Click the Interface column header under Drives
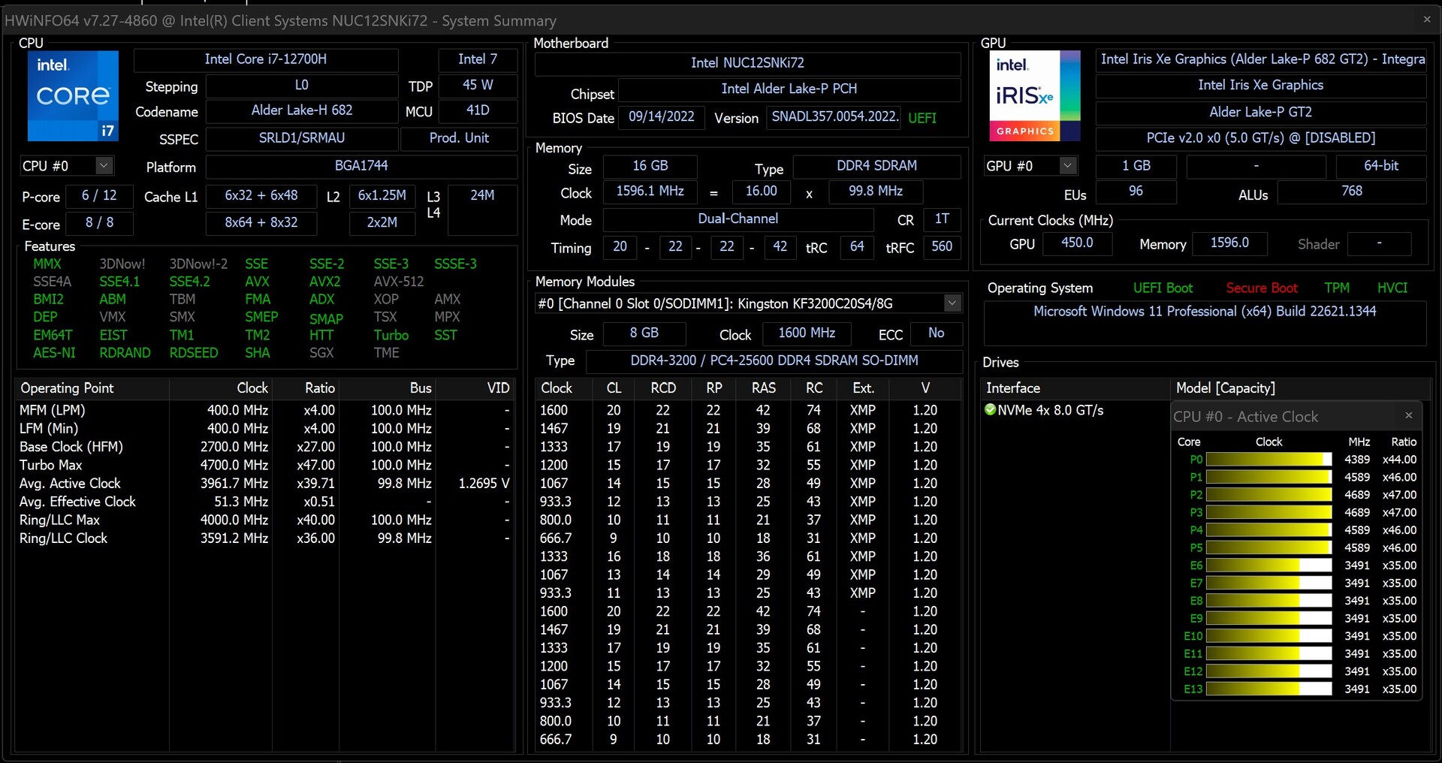 pos(1075,388)
